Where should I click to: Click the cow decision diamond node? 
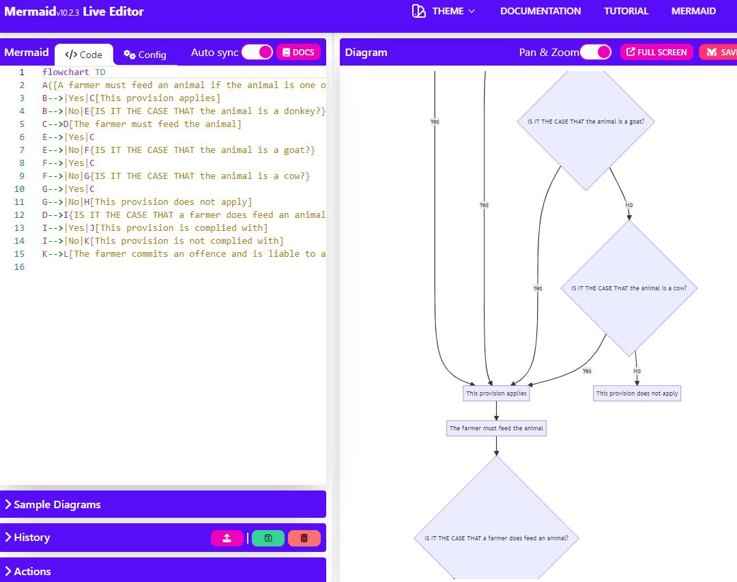pyautogui.click(x=629, y=288)
